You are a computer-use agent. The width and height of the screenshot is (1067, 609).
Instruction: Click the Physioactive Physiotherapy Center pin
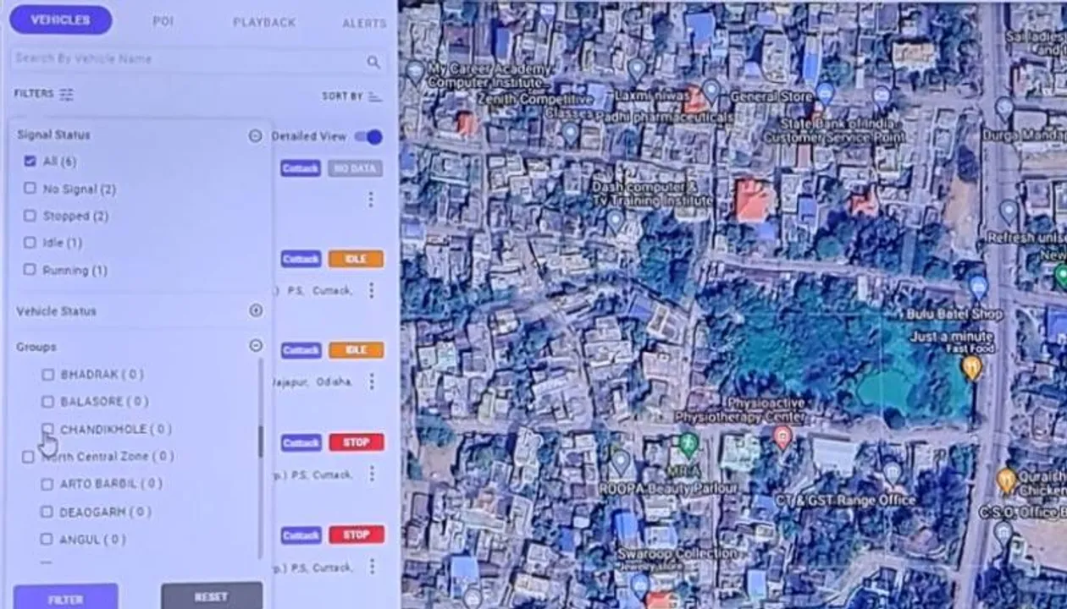pyautogui.click(x=782, y=437)
